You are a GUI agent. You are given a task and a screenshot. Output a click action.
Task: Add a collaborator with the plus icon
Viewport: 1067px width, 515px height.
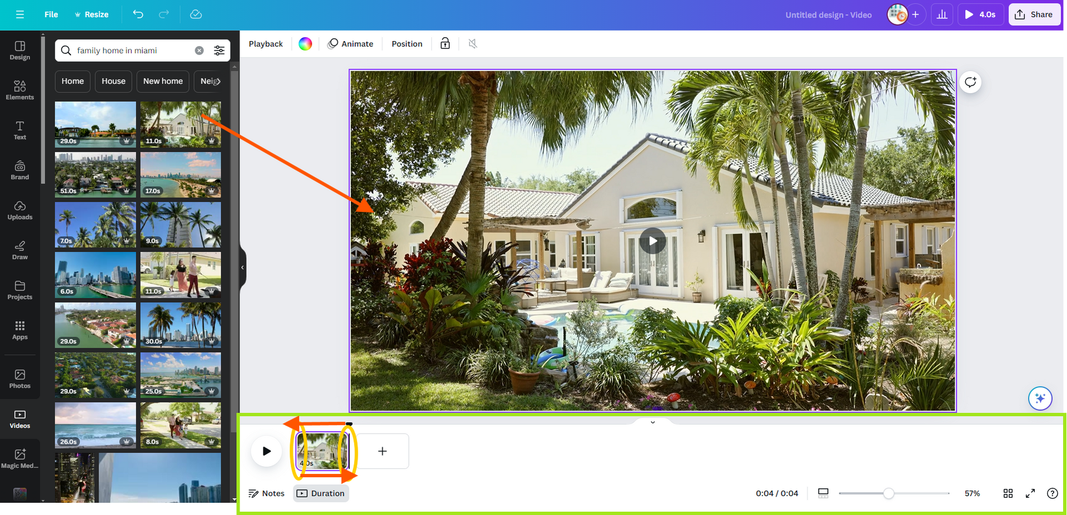click(x=915, y=14)
